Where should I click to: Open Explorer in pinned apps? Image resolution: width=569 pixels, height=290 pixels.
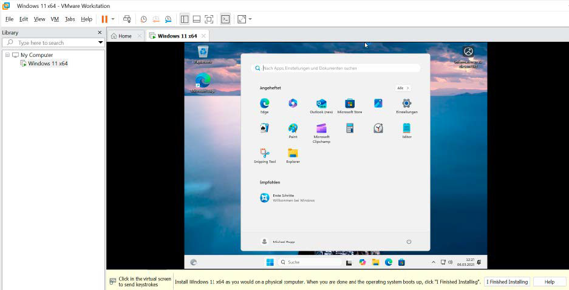[293, 156]
